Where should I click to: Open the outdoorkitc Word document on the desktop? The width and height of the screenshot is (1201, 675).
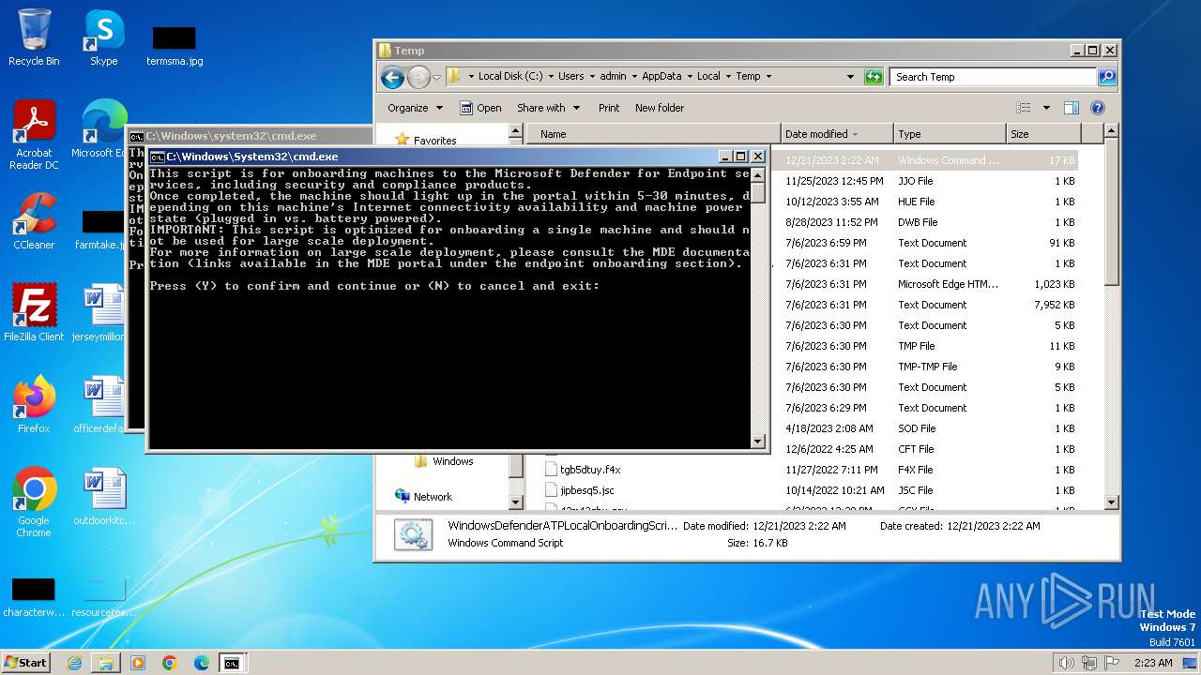coord(103,497)
